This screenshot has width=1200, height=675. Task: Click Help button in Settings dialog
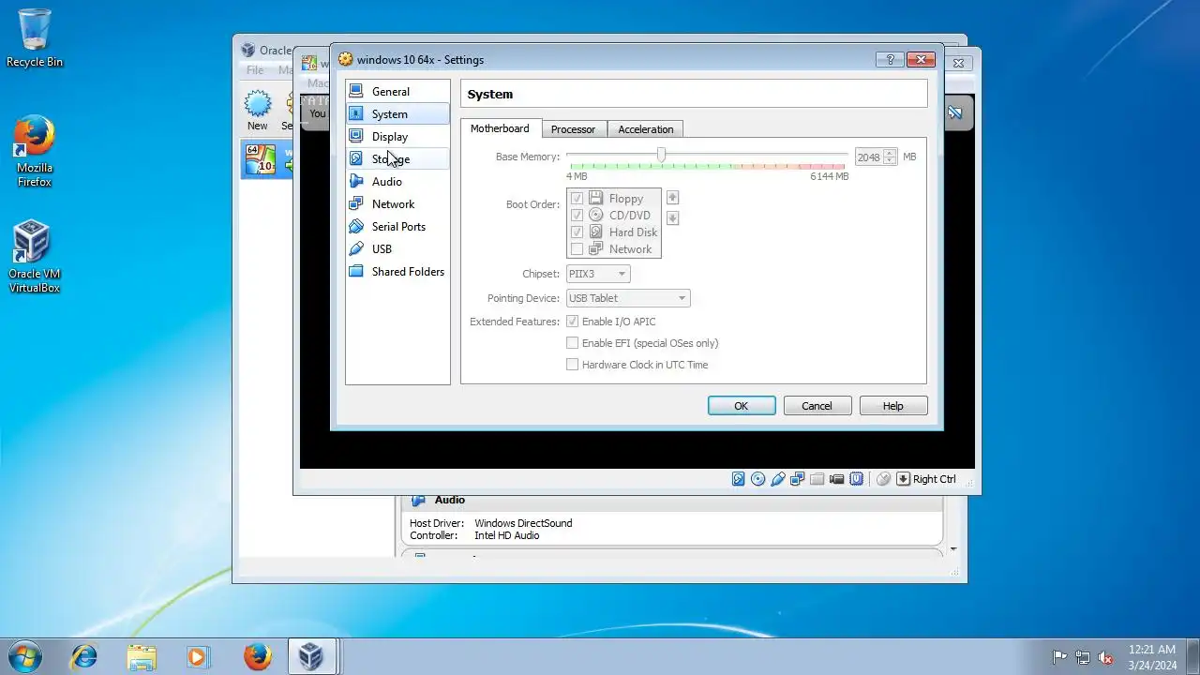[x=893, y=406]
